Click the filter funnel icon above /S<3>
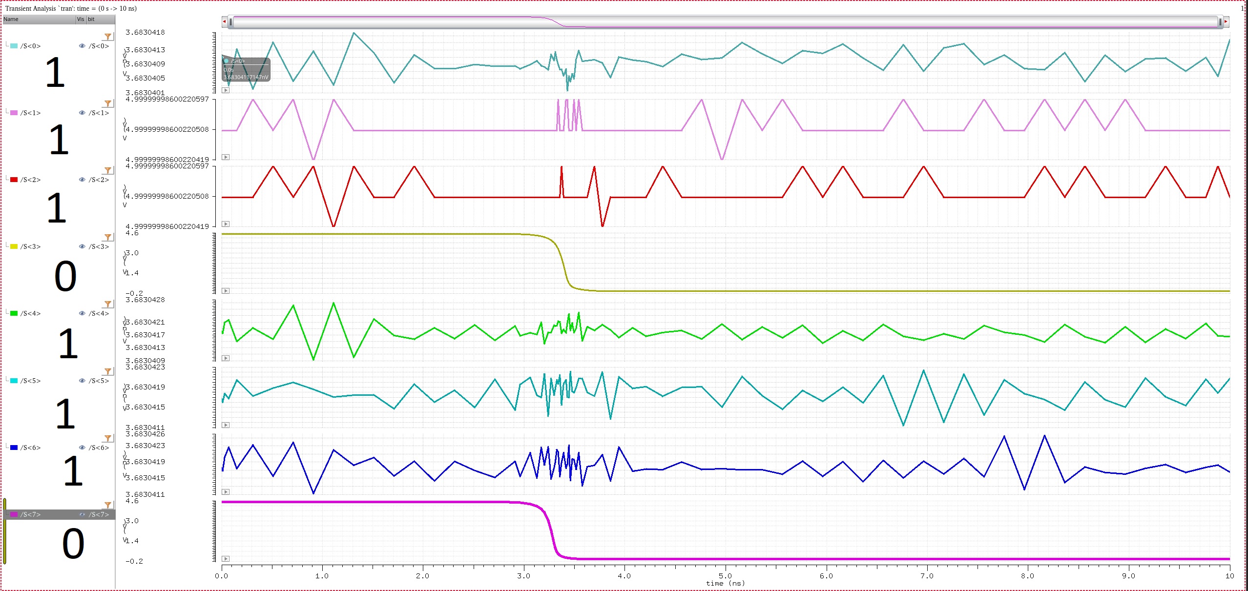 (108, 237)
